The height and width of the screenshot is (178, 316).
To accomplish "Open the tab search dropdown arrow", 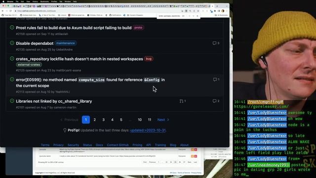I will 227,6.
